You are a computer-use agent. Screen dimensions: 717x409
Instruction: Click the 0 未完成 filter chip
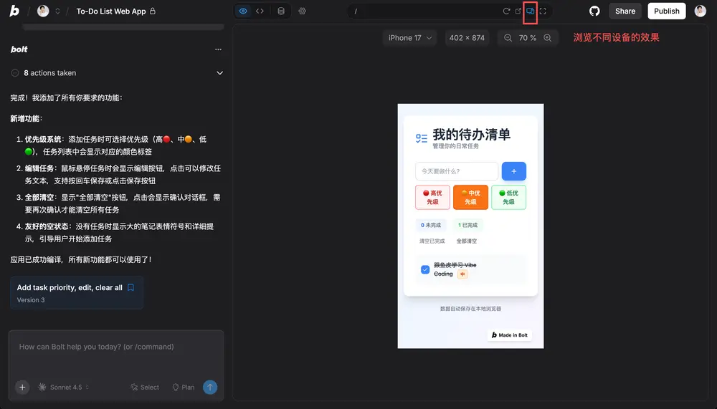431,225
